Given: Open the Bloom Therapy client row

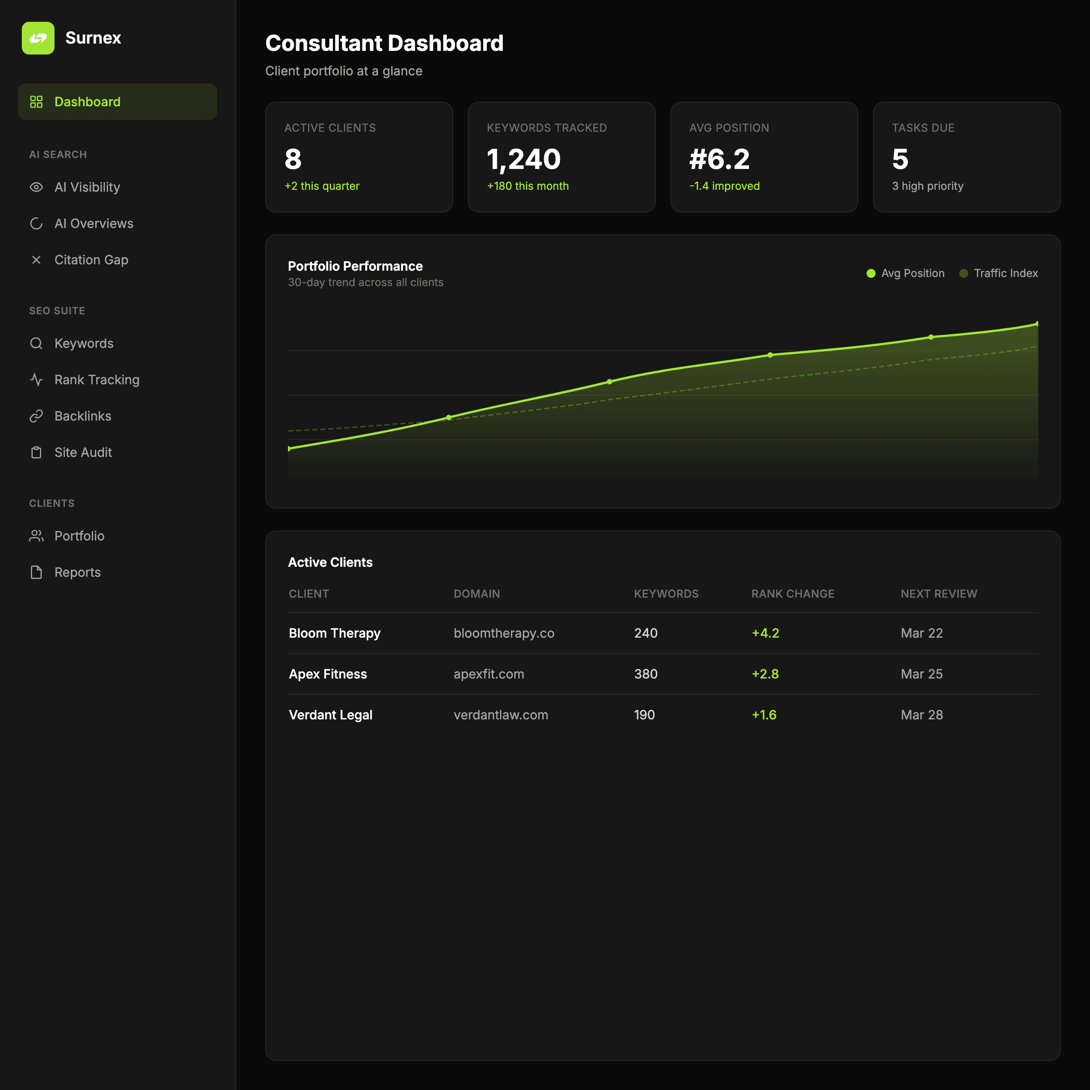Looking at the screenshot, I should tap(335, 633).
